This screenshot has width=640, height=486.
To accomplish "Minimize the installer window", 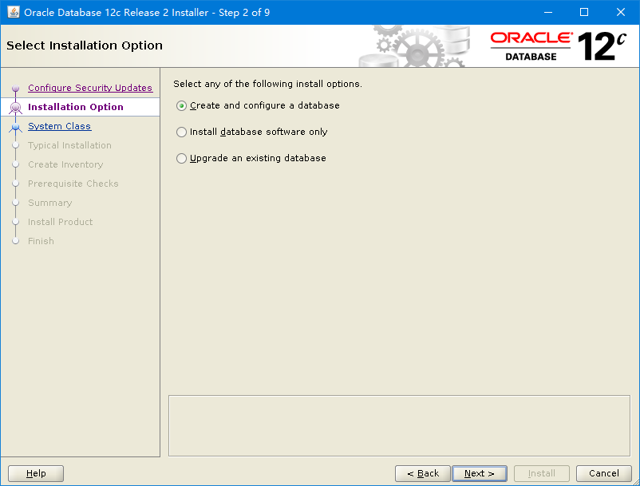I will 548,12.
